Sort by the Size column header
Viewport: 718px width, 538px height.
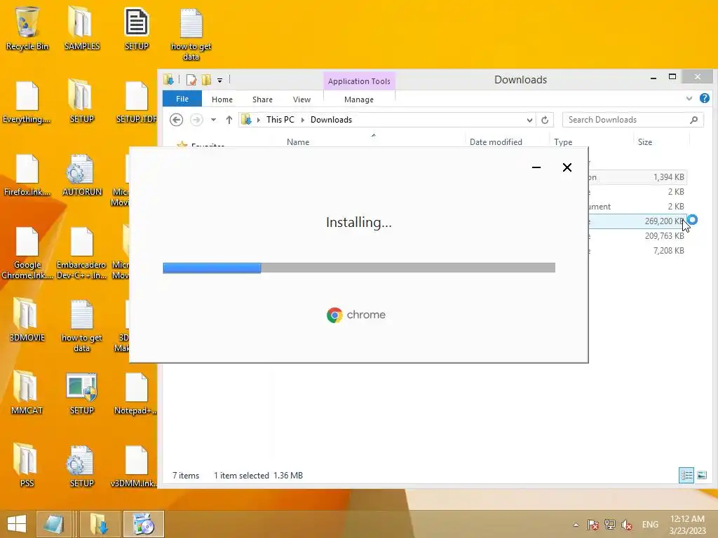[645, 142]
